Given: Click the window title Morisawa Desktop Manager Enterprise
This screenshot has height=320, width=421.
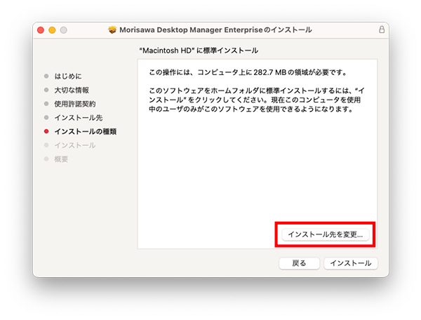Looking at the screenshot, I should click(x=215, y=29).
